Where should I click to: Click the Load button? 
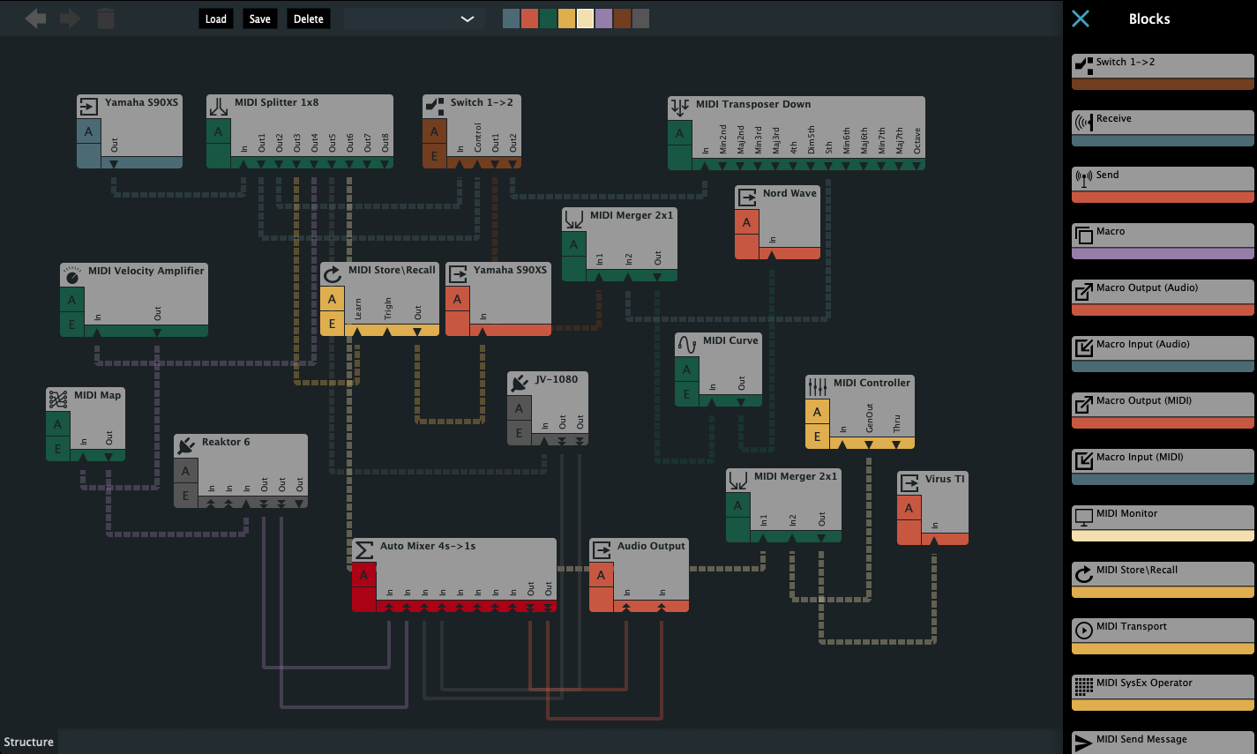(x=216, y=19)
